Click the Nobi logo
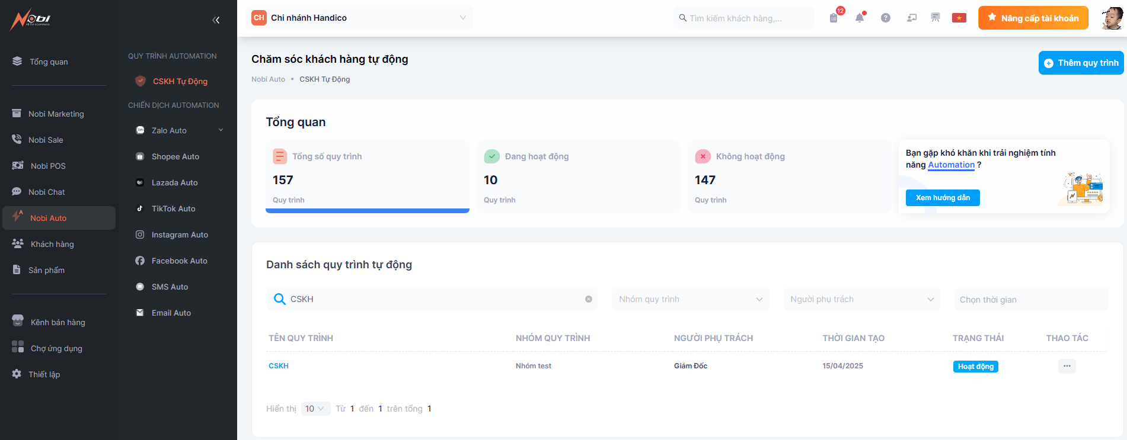This screenshot has width=1127, height=440. tap(30, 19)
